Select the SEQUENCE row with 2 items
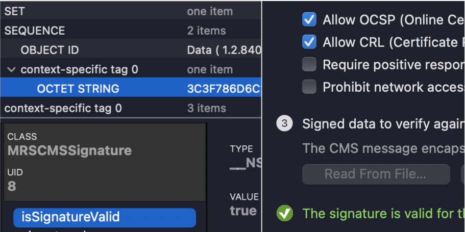The height and width of the screenshot is (232, 465). coord(131,31)
